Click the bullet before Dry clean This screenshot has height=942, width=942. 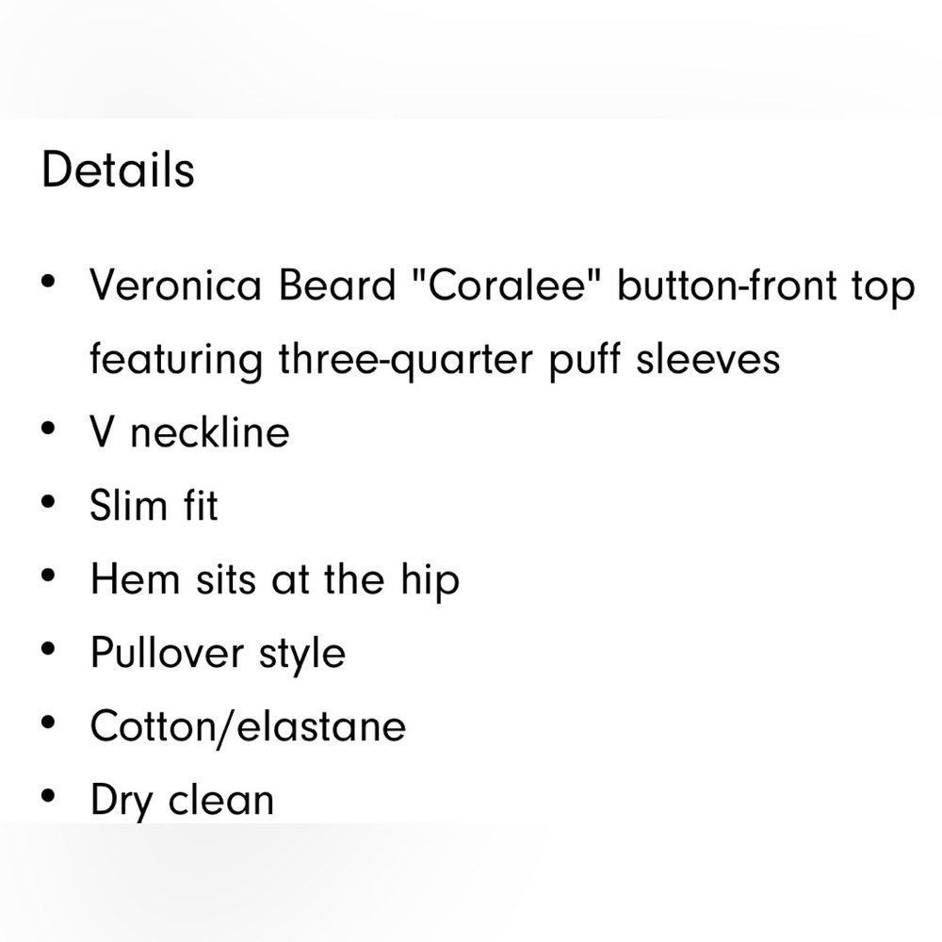[x=49, y=796]
